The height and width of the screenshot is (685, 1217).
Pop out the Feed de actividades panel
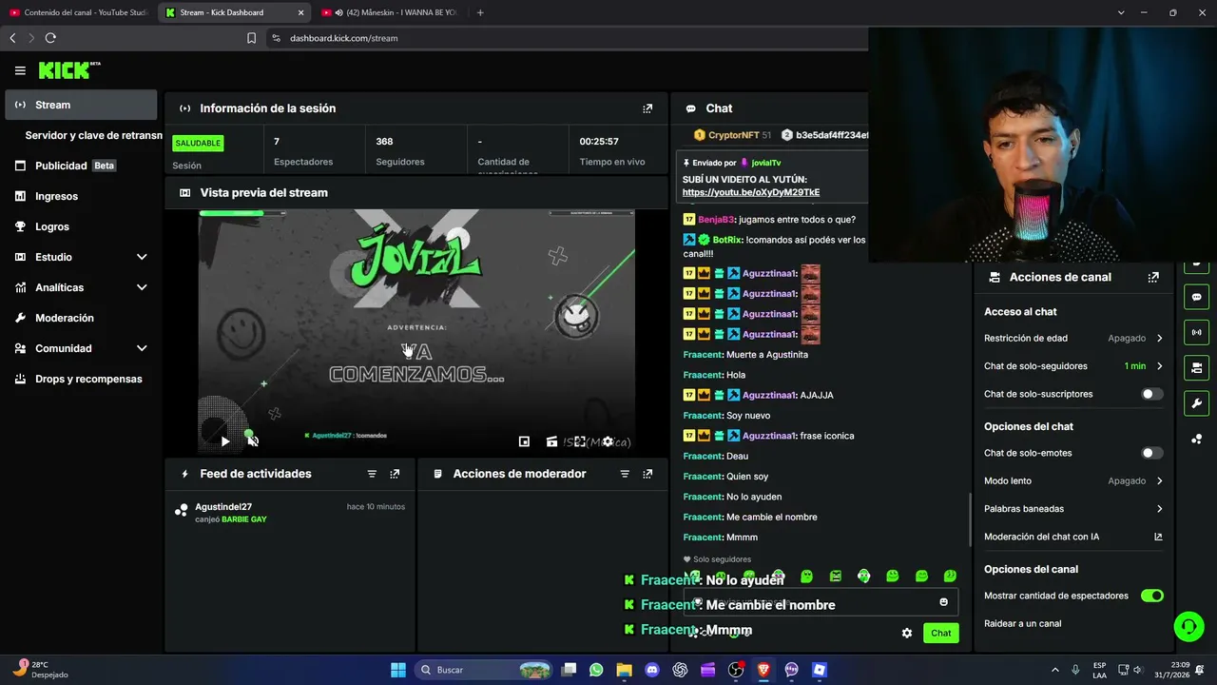coord(395,474)
